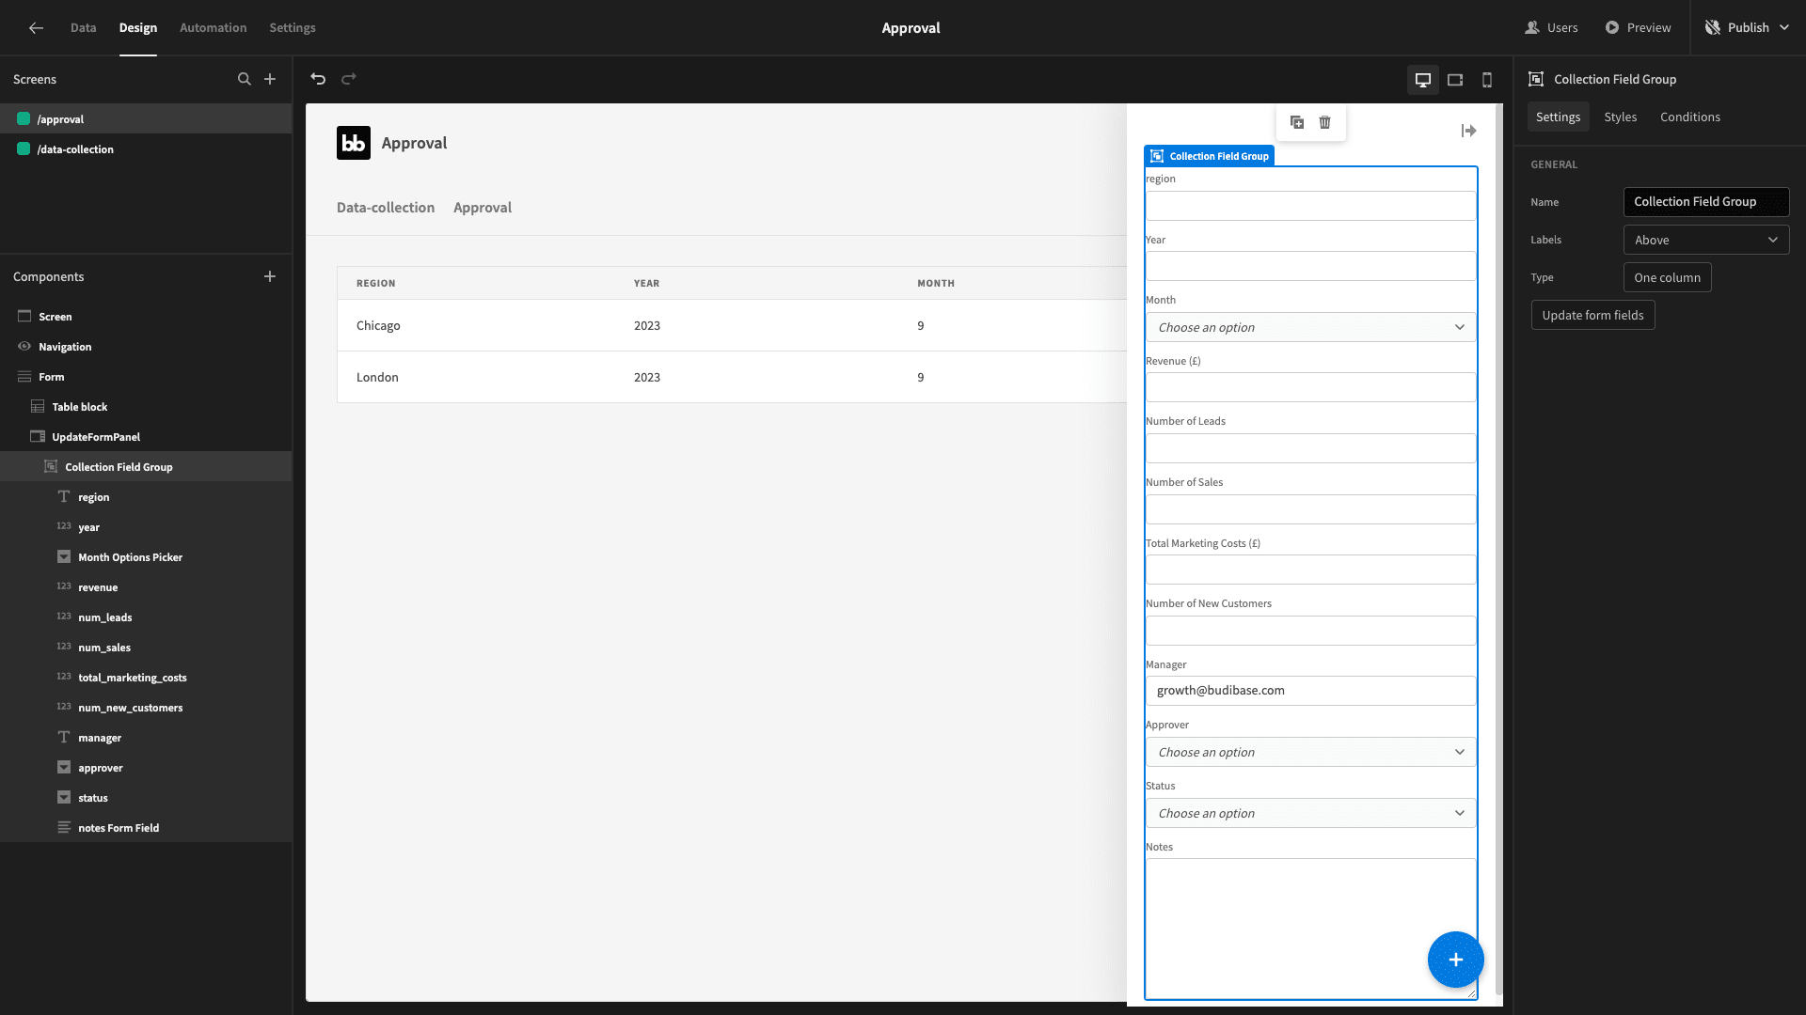Switch to mobile preview icon

point(1487,80)
